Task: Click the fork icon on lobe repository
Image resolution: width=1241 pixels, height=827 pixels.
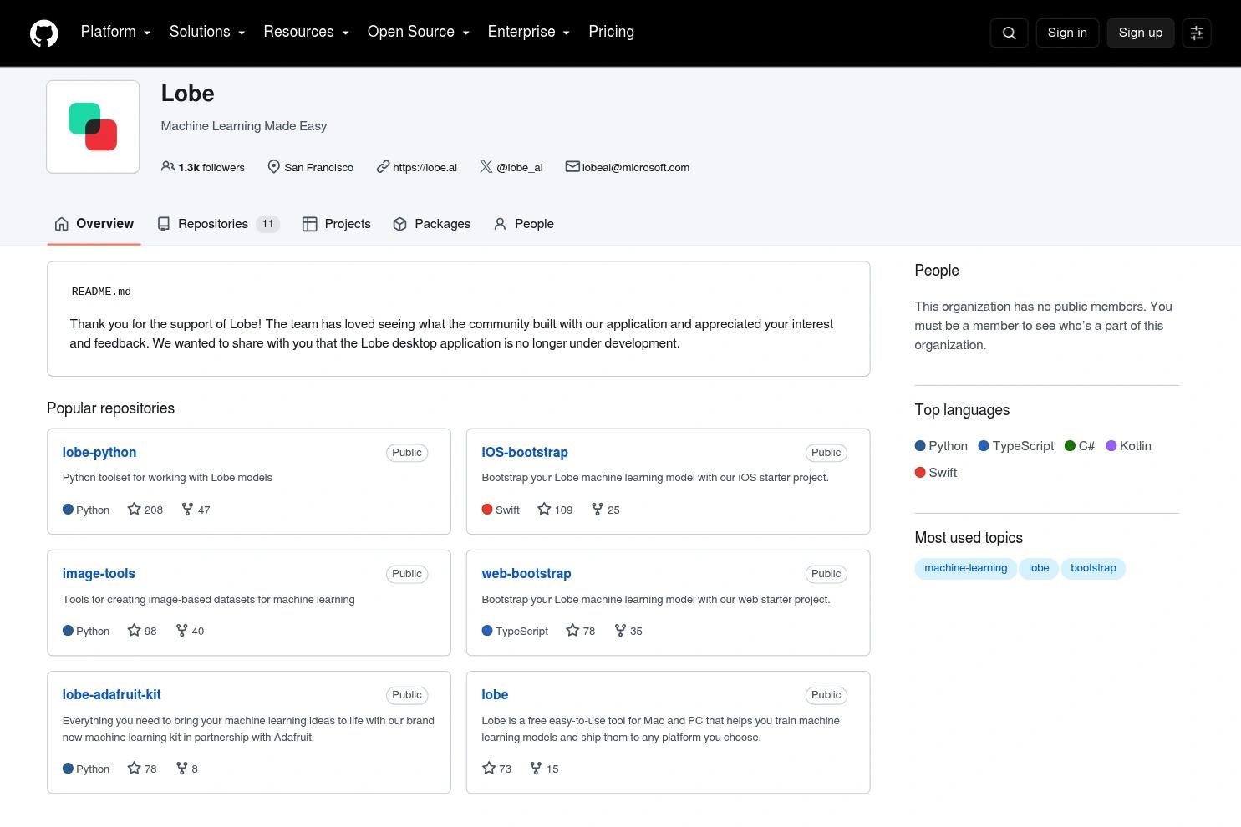Action: point(536,768)
